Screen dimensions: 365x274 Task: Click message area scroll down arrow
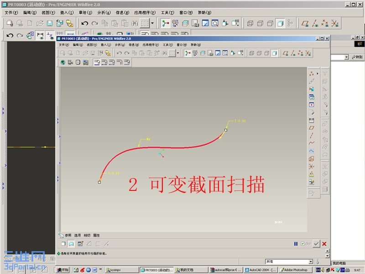(327, 256)
